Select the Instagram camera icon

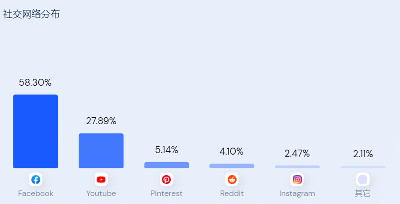(297, 180)
